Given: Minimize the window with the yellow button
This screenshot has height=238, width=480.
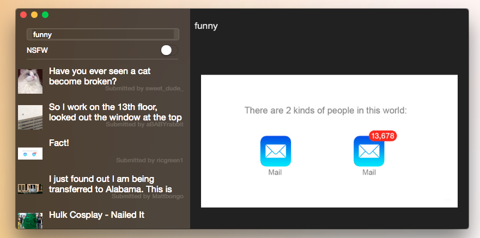Looking at the screenshot, I should (34, 15).
